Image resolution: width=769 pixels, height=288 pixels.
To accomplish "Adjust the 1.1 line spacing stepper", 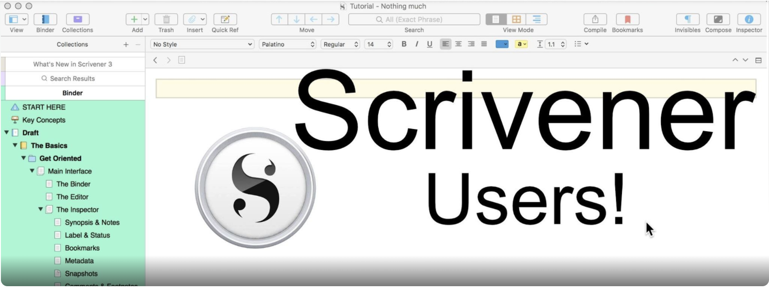I will (563, 44).
